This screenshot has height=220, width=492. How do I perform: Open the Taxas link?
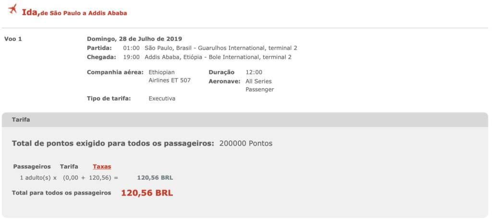click(102, 167)
